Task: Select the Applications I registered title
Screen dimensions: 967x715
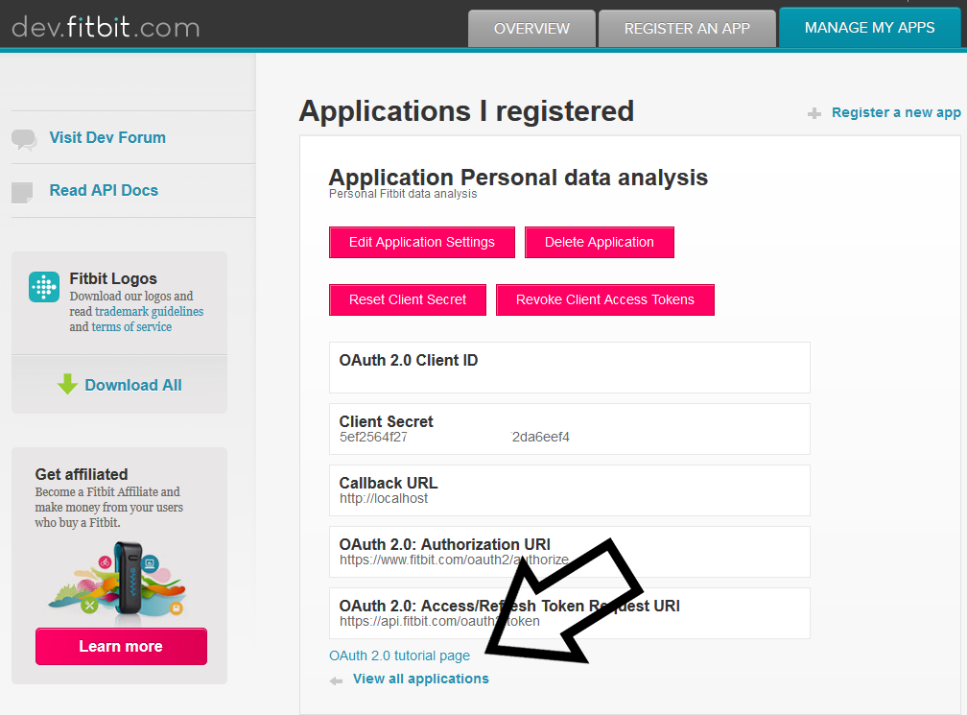Action: pyautogui.click(x=466, y=111)
